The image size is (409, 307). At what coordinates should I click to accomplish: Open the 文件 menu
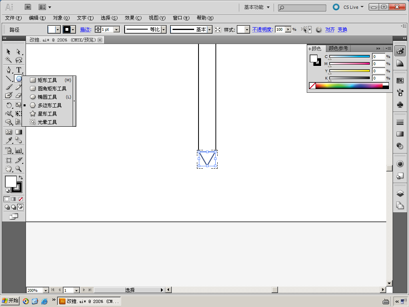(13, 18)
